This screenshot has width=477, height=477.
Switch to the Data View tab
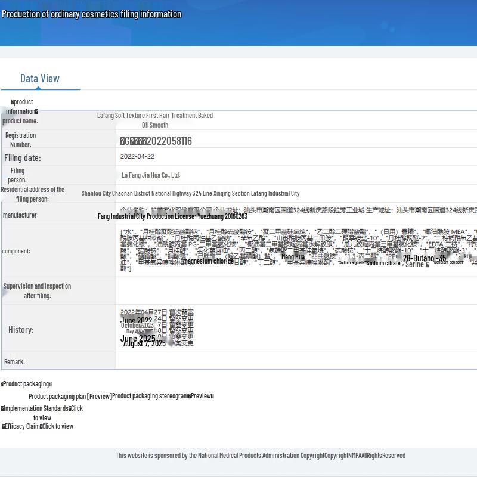39,79
